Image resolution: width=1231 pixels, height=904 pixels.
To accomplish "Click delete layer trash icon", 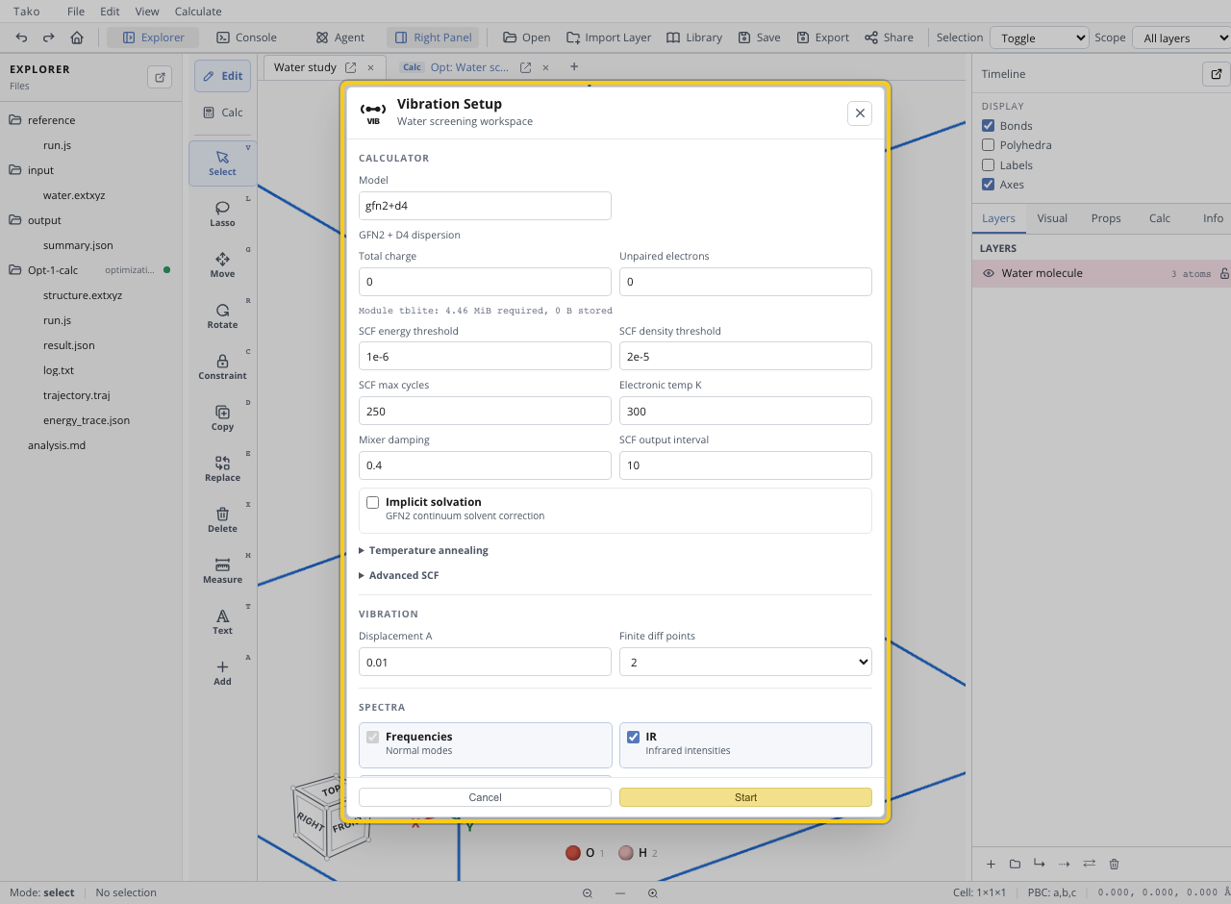I will [1114, 864].
